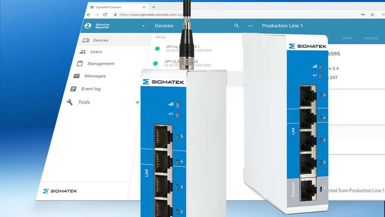Click the Event log list icon
The image size is (385, 217).
click(73, 89)
